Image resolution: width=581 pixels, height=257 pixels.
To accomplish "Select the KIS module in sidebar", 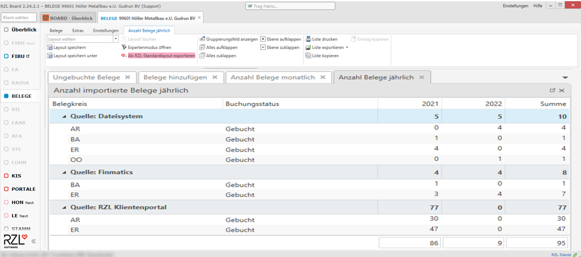I will coord(16,176).
